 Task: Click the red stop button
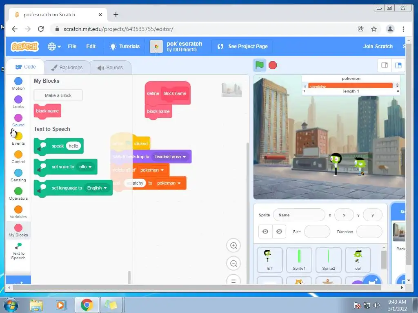tap(272, 65)
